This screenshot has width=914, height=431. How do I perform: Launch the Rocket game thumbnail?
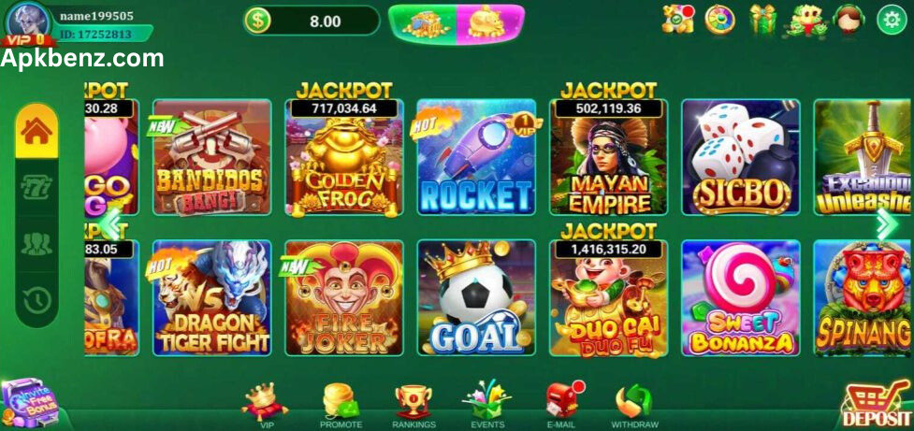point(476,157)
